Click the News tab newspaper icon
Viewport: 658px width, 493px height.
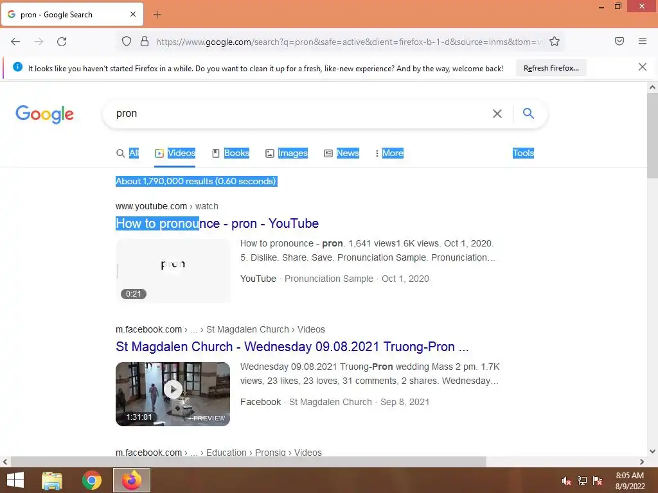coord(328,153)
